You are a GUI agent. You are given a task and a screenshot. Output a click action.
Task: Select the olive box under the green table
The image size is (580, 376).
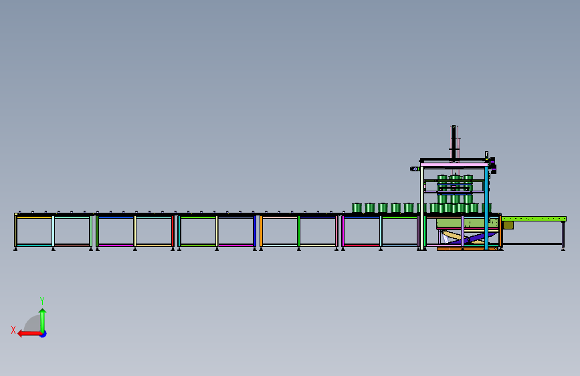coord(508,225)
